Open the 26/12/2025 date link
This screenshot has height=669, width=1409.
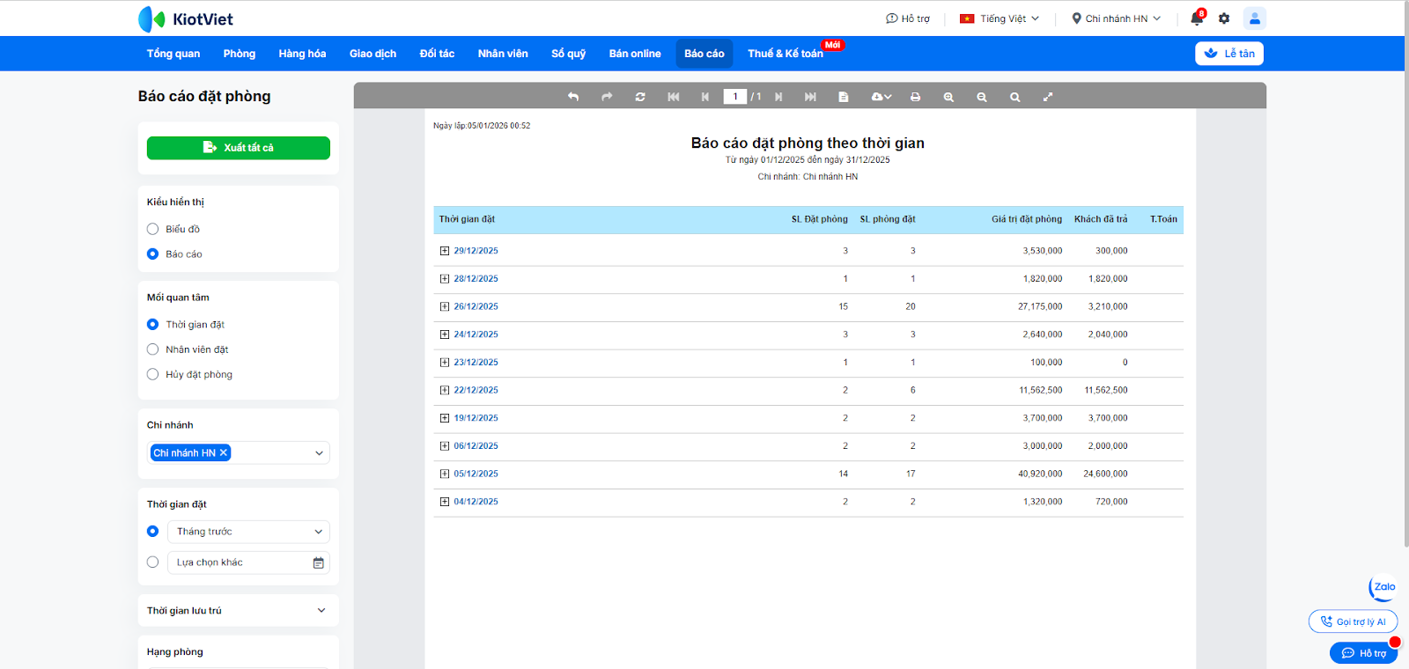476,306
